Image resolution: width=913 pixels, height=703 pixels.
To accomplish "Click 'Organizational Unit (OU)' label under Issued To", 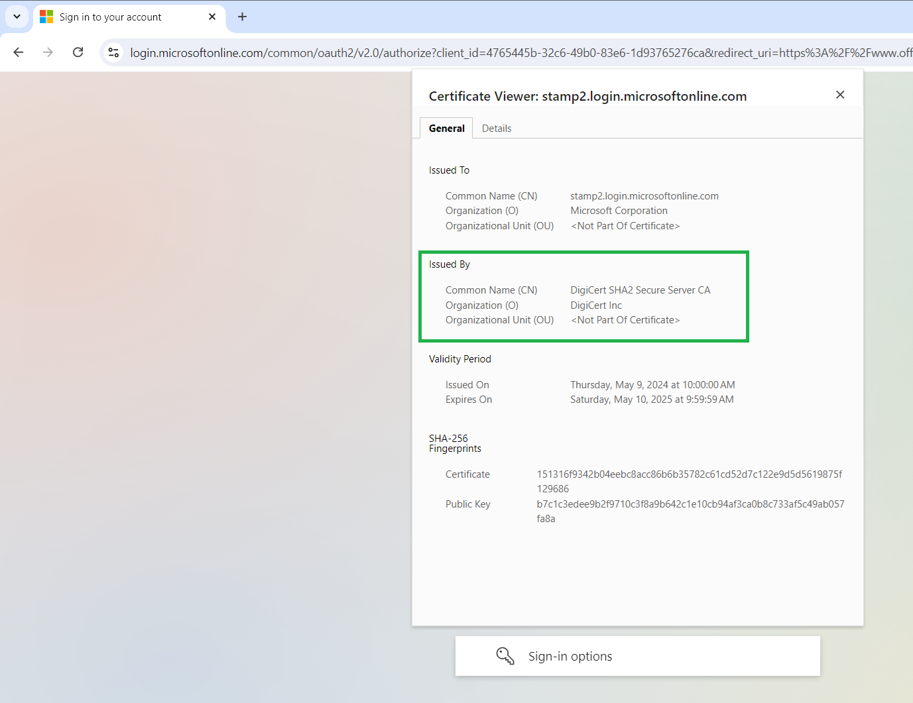I will coord(499,226).
